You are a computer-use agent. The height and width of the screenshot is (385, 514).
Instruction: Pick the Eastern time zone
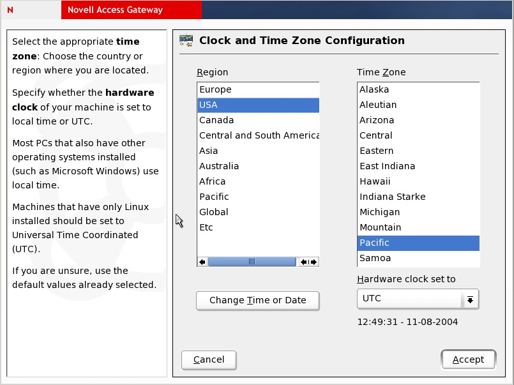tap(377, 151)
